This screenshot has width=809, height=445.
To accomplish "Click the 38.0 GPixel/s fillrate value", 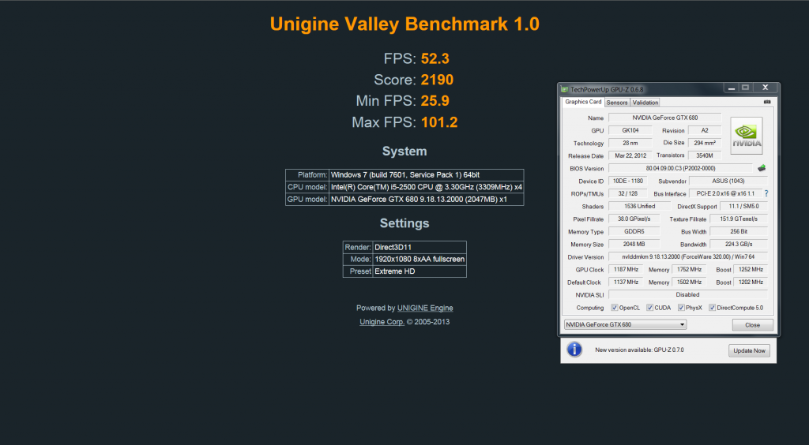I will tap(634, 219).
